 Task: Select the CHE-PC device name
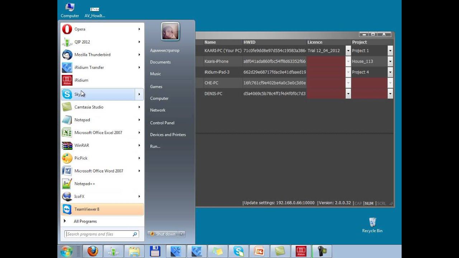click(211, 83)
